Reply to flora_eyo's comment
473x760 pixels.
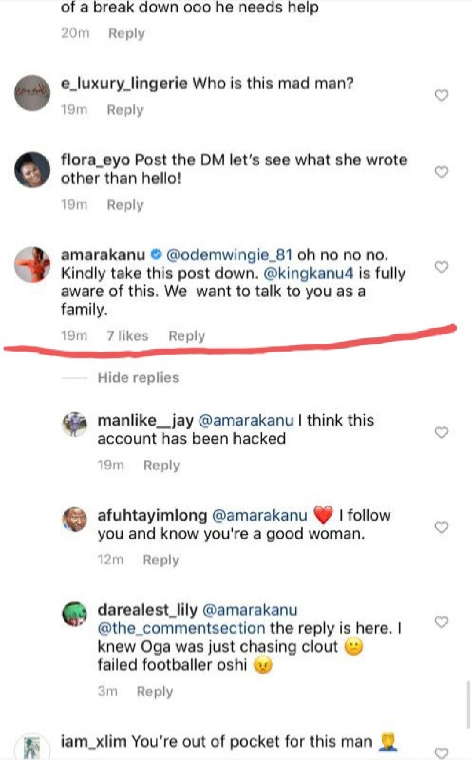click(x=125, y=205)
